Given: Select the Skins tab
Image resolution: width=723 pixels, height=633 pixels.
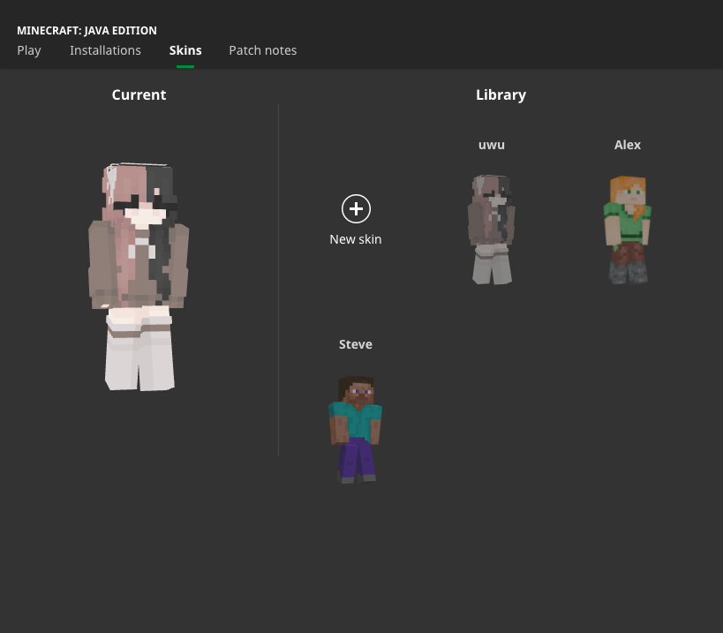Looking at the screenshot, I should (x=185, y=50).
